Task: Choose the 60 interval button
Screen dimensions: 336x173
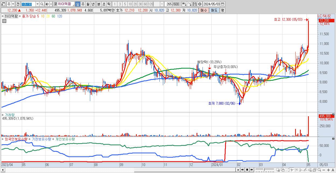Action: [x=145, y=4]
